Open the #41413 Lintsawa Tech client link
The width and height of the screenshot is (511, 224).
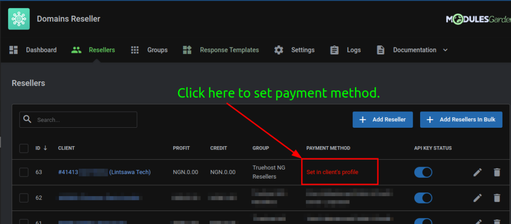pyautogui.click(x=104, y=172)
